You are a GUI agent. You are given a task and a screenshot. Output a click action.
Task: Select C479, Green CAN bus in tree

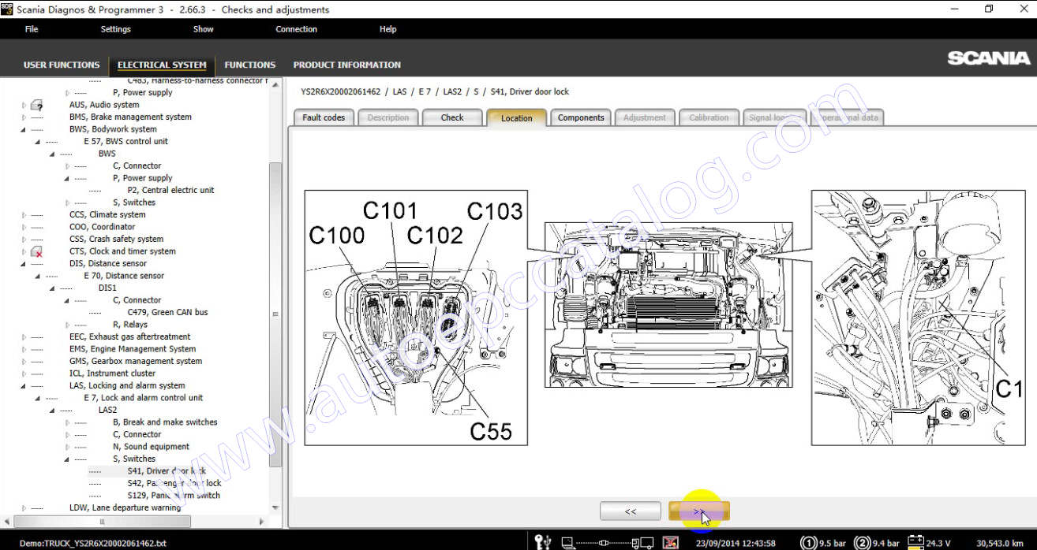[167, 313]
